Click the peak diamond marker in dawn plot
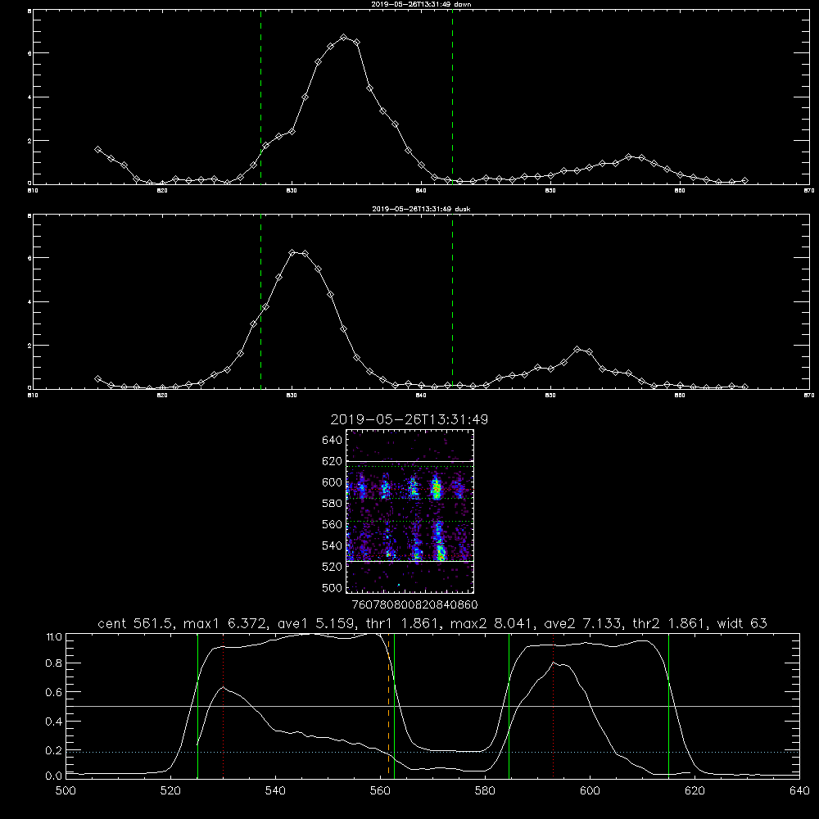Viewport: 819px width, 819px height. [x=343, y=38]
